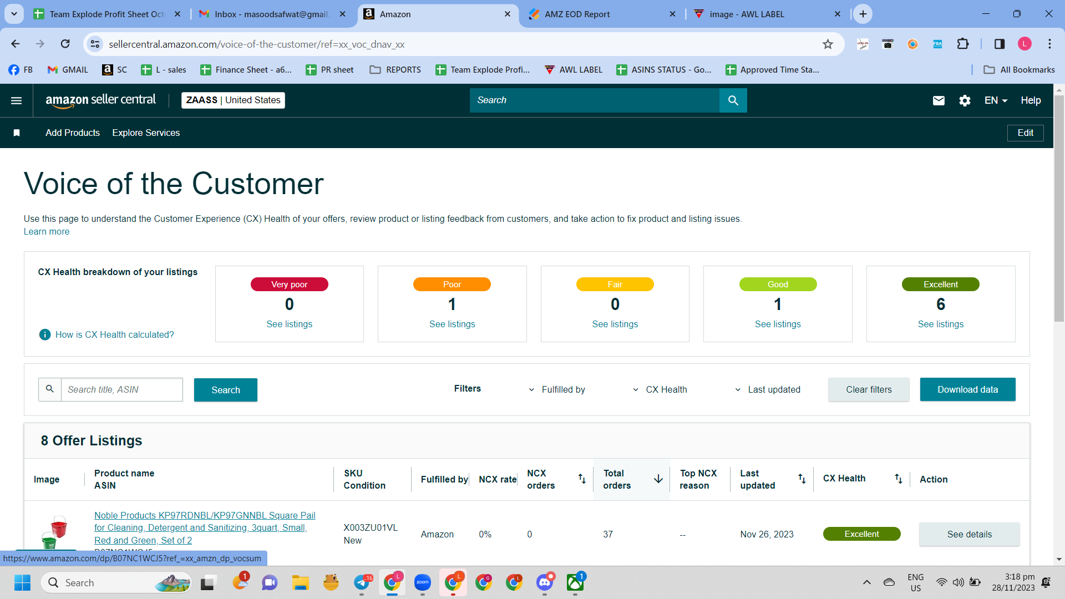The width and height of the screenshot is (1065, 599).
Task: Click the Seller Central top search box
Action: click(595, 100)
